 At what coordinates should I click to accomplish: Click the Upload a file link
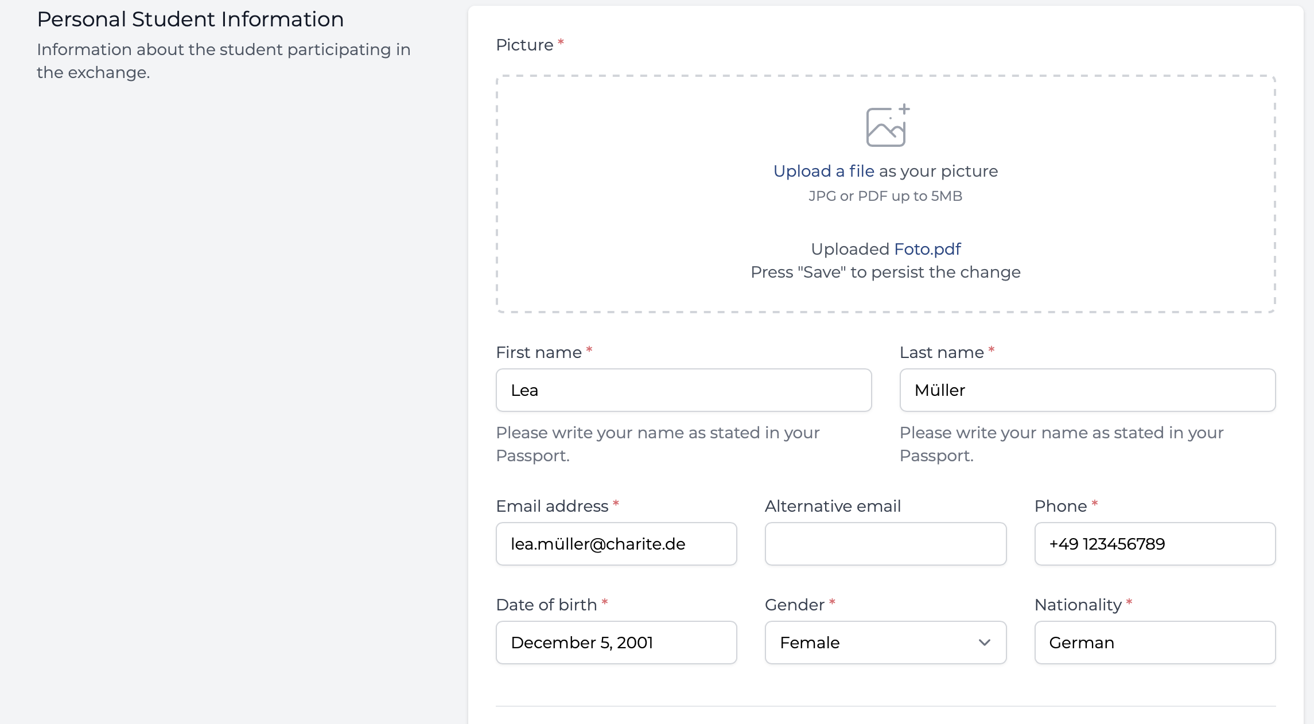coord(823,171)
